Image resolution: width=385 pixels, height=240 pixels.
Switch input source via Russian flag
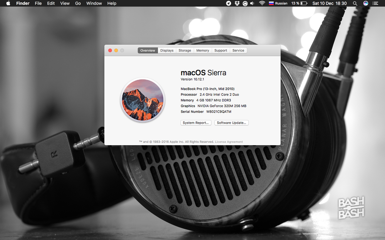coord(271,3)
